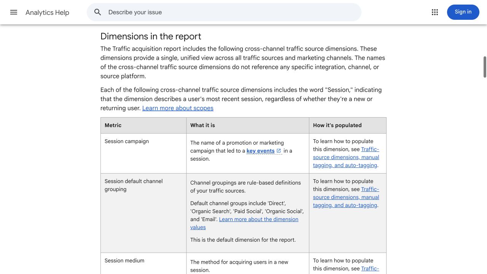
Task: Click the Metric column header
Action: click(x=143, y=125)
